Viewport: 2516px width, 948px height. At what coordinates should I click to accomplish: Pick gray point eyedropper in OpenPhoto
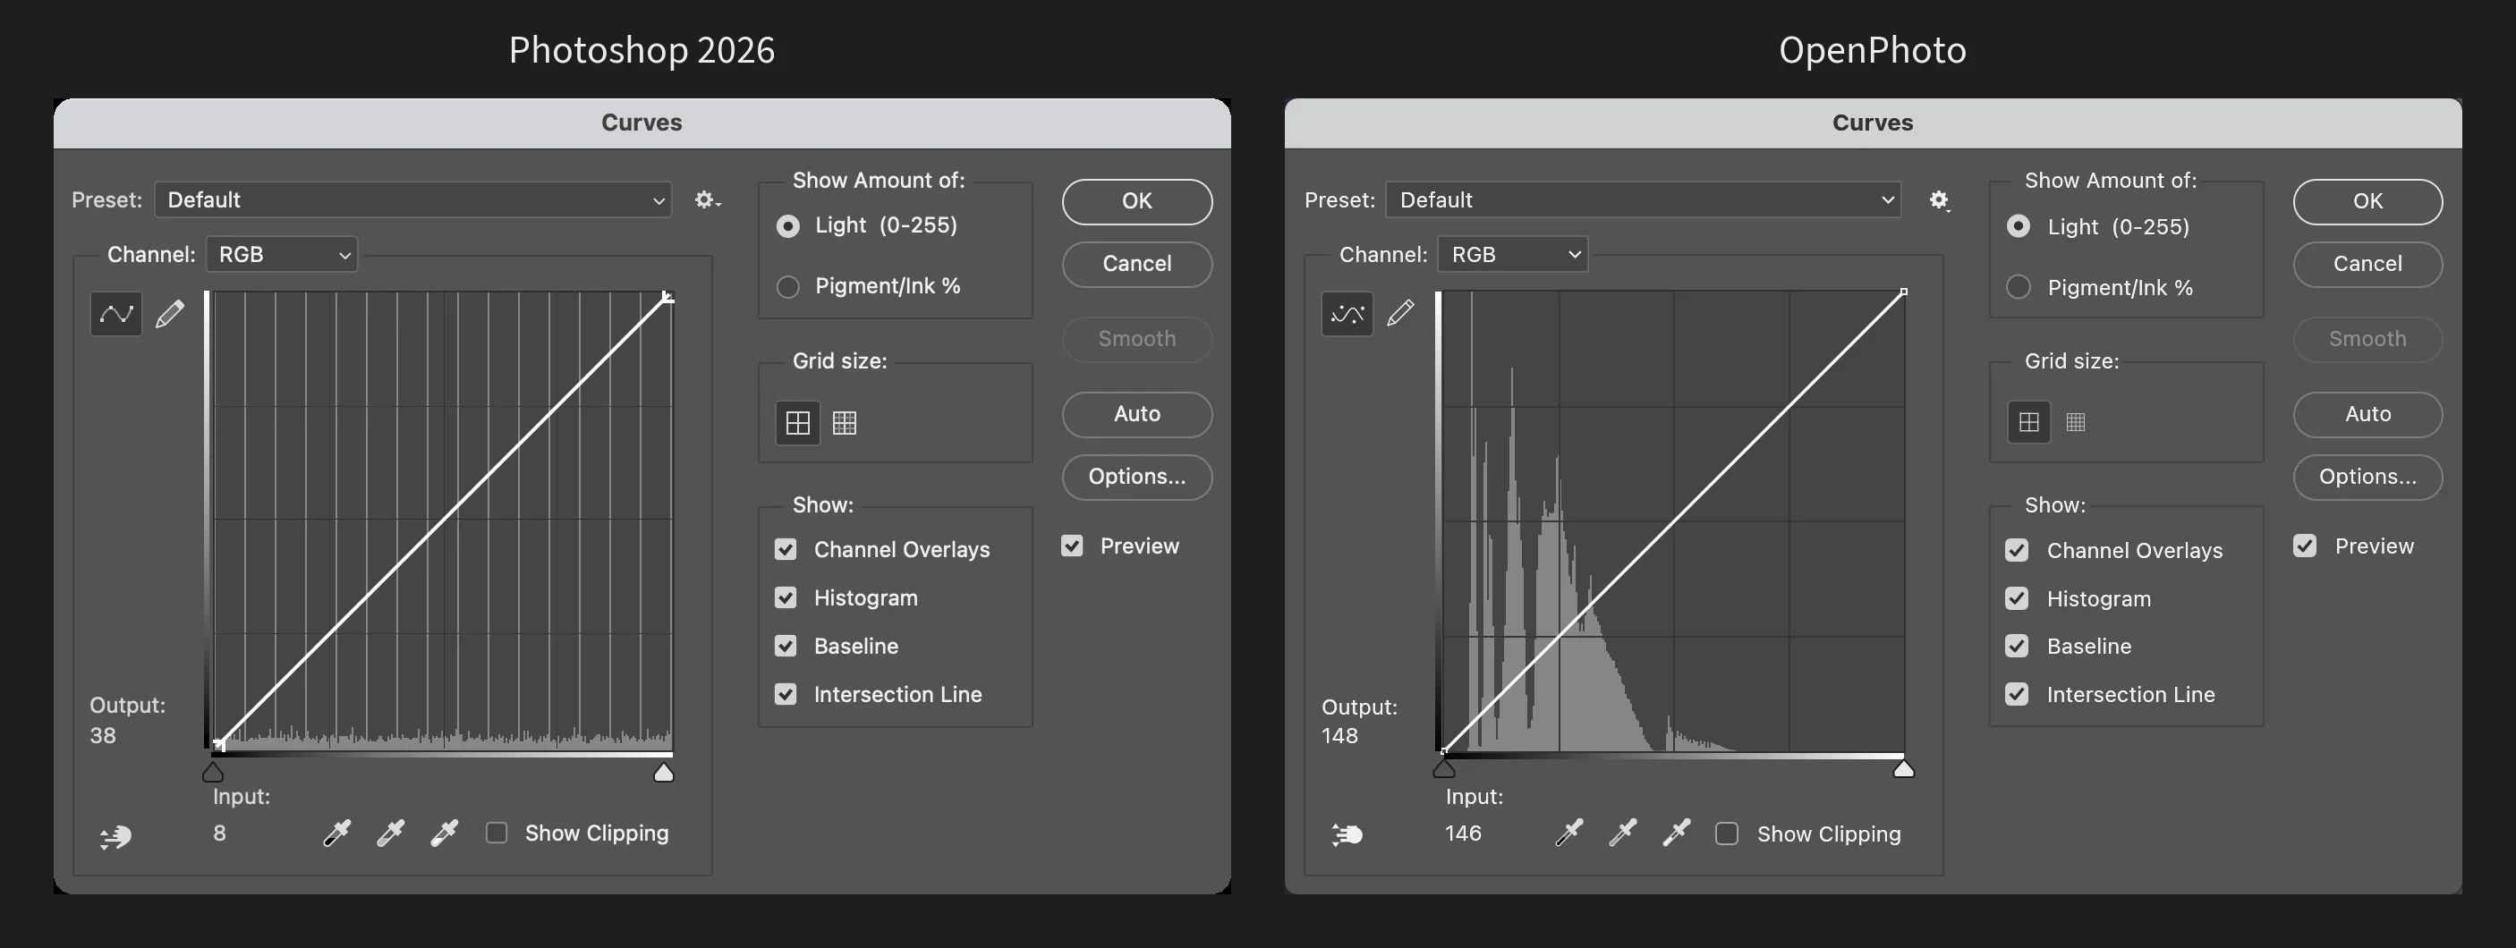(x=1623, y=833)
